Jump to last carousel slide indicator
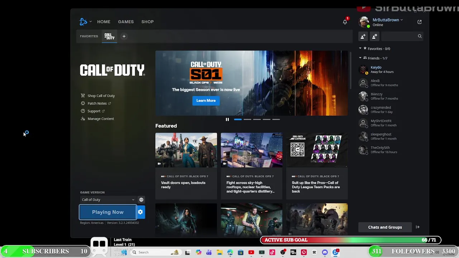The image size is (459, 258). point(276,119)
